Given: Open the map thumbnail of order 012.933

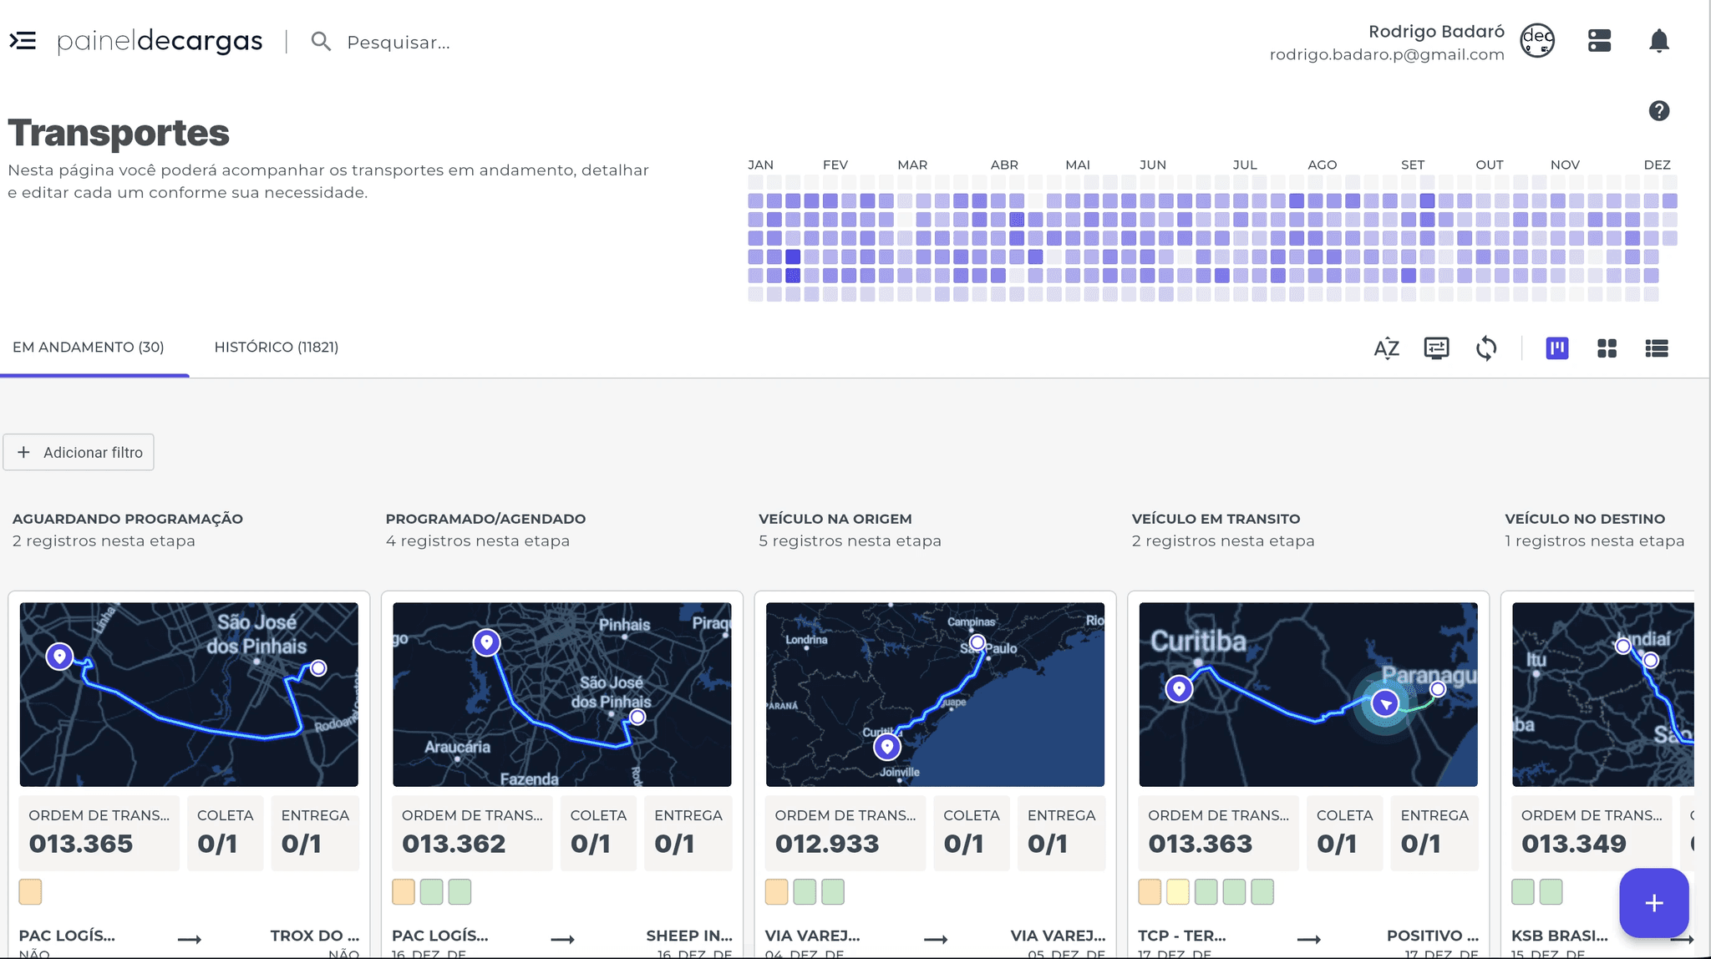Looking at the screenshot, I should click(x=935, y=694).
